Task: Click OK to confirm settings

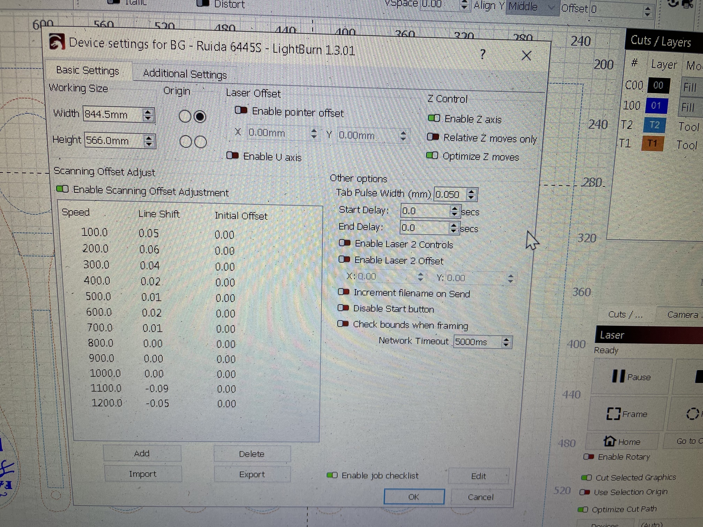Action: (x=414, y=496)
